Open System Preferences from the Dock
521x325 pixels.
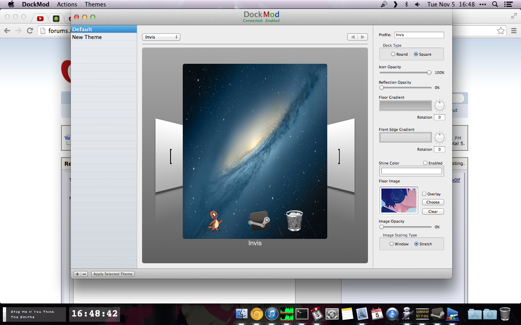(332, 314)
